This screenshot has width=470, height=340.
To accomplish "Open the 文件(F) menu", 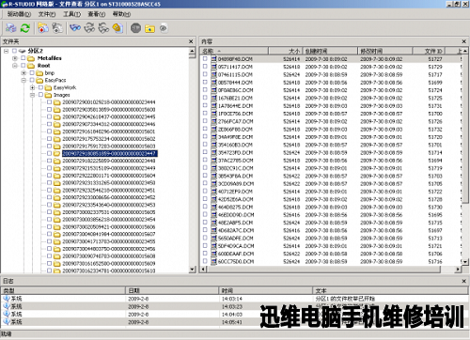I will (x=47, y=14).
